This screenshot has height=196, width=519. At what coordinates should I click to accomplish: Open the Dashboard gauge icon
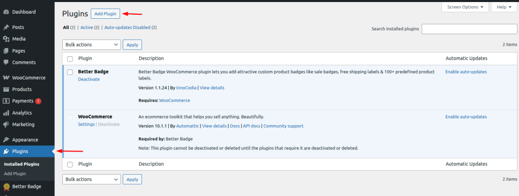point(6,12)
